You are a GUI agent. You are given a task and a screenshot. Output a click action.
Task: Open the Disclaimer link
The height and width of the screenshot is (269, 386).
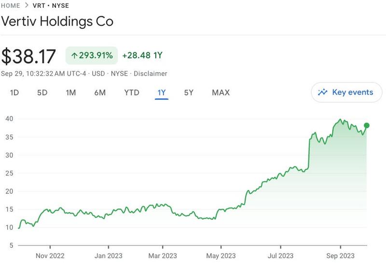pos(150,74)
